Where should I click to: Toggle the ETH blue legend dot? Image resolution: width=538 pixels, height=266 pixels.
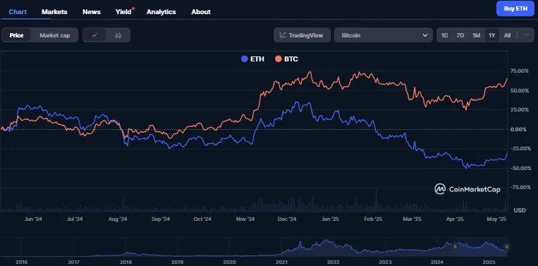tap(244, 59)
